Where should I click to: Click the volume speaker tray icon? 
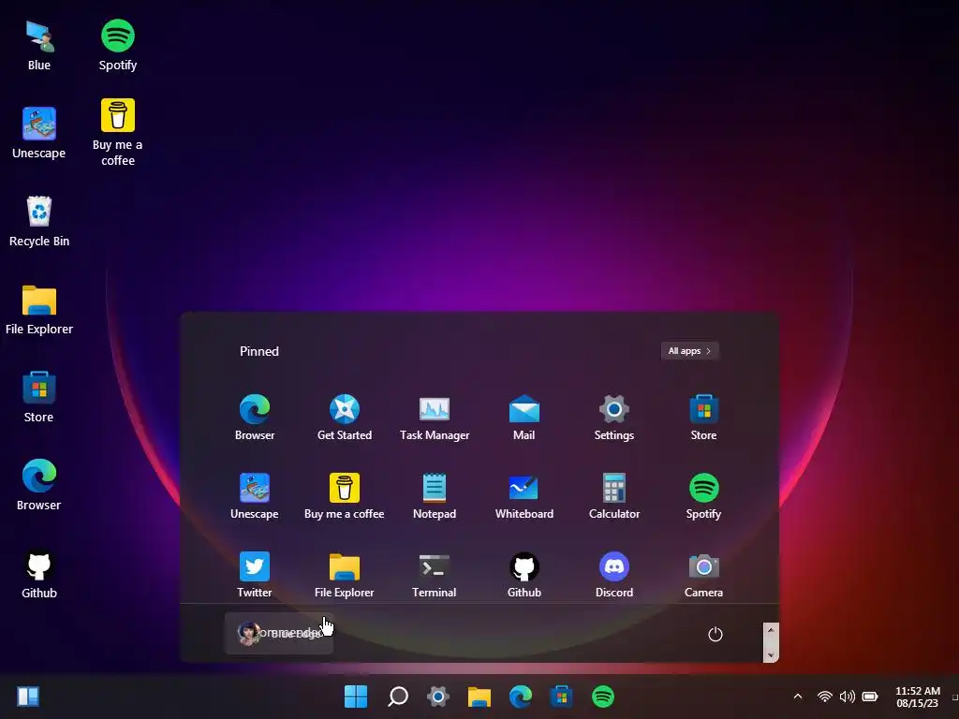click(x=847, y=697)
